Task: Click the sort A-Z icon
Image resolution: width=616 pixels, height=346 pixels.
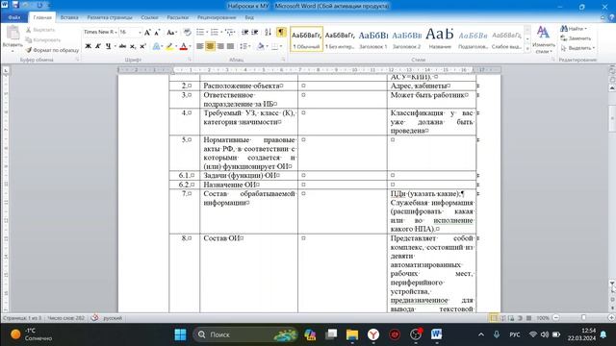Action: pyautogui.click(x=268, y=32)
